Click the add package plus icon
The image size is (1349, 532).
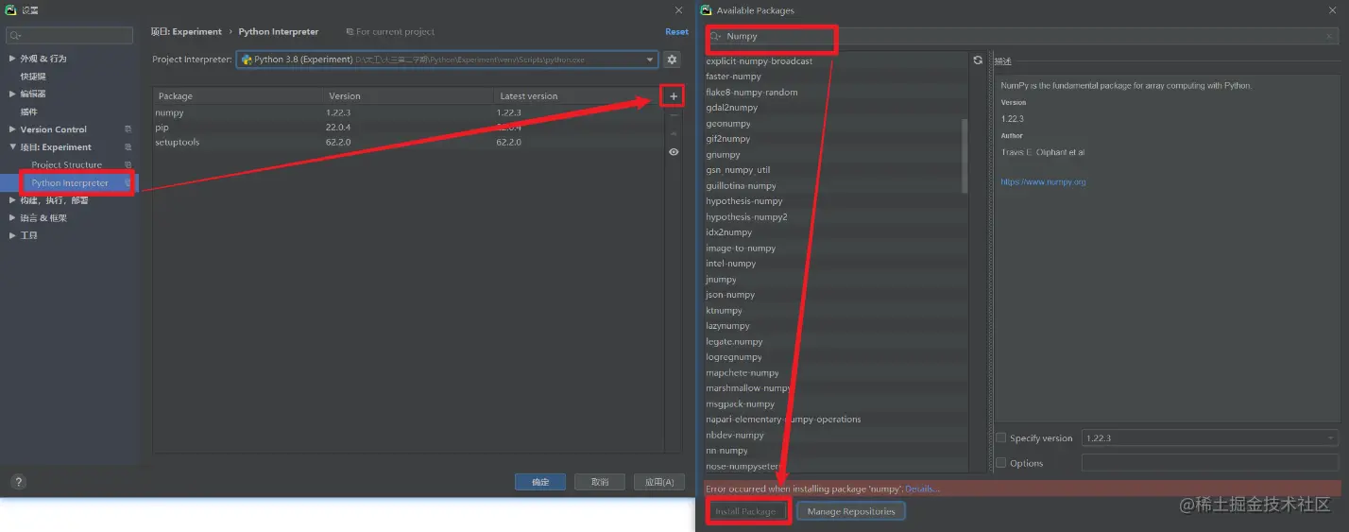coord(674,96)
